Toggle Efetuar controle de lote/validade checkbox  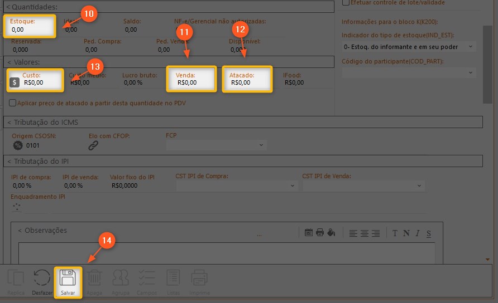click(346, 3)
